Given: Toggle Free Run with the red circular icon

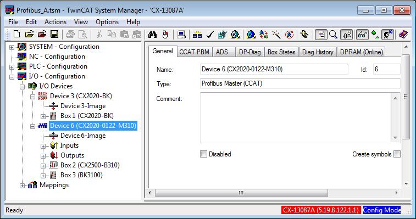Looking at the screenshot, I should click(289, 35).
